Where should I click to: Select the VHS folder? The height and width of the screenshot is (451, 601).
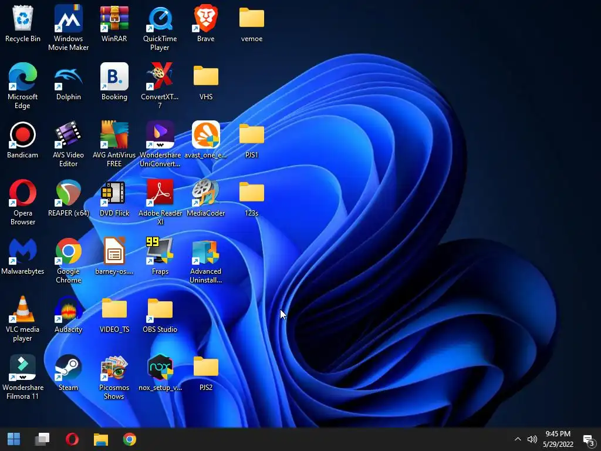click(206, 82)
